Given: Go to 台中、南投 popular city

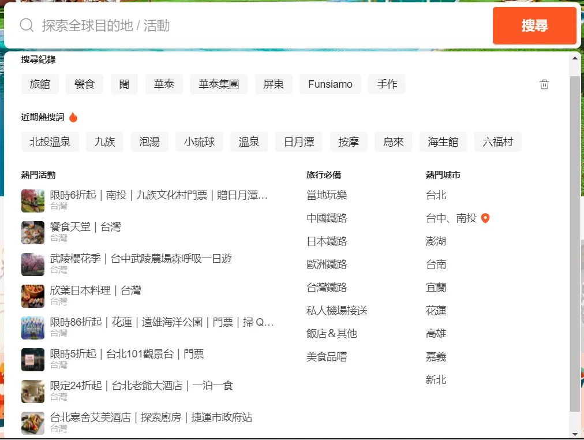Looking at the screenshot, I should 451,218.
